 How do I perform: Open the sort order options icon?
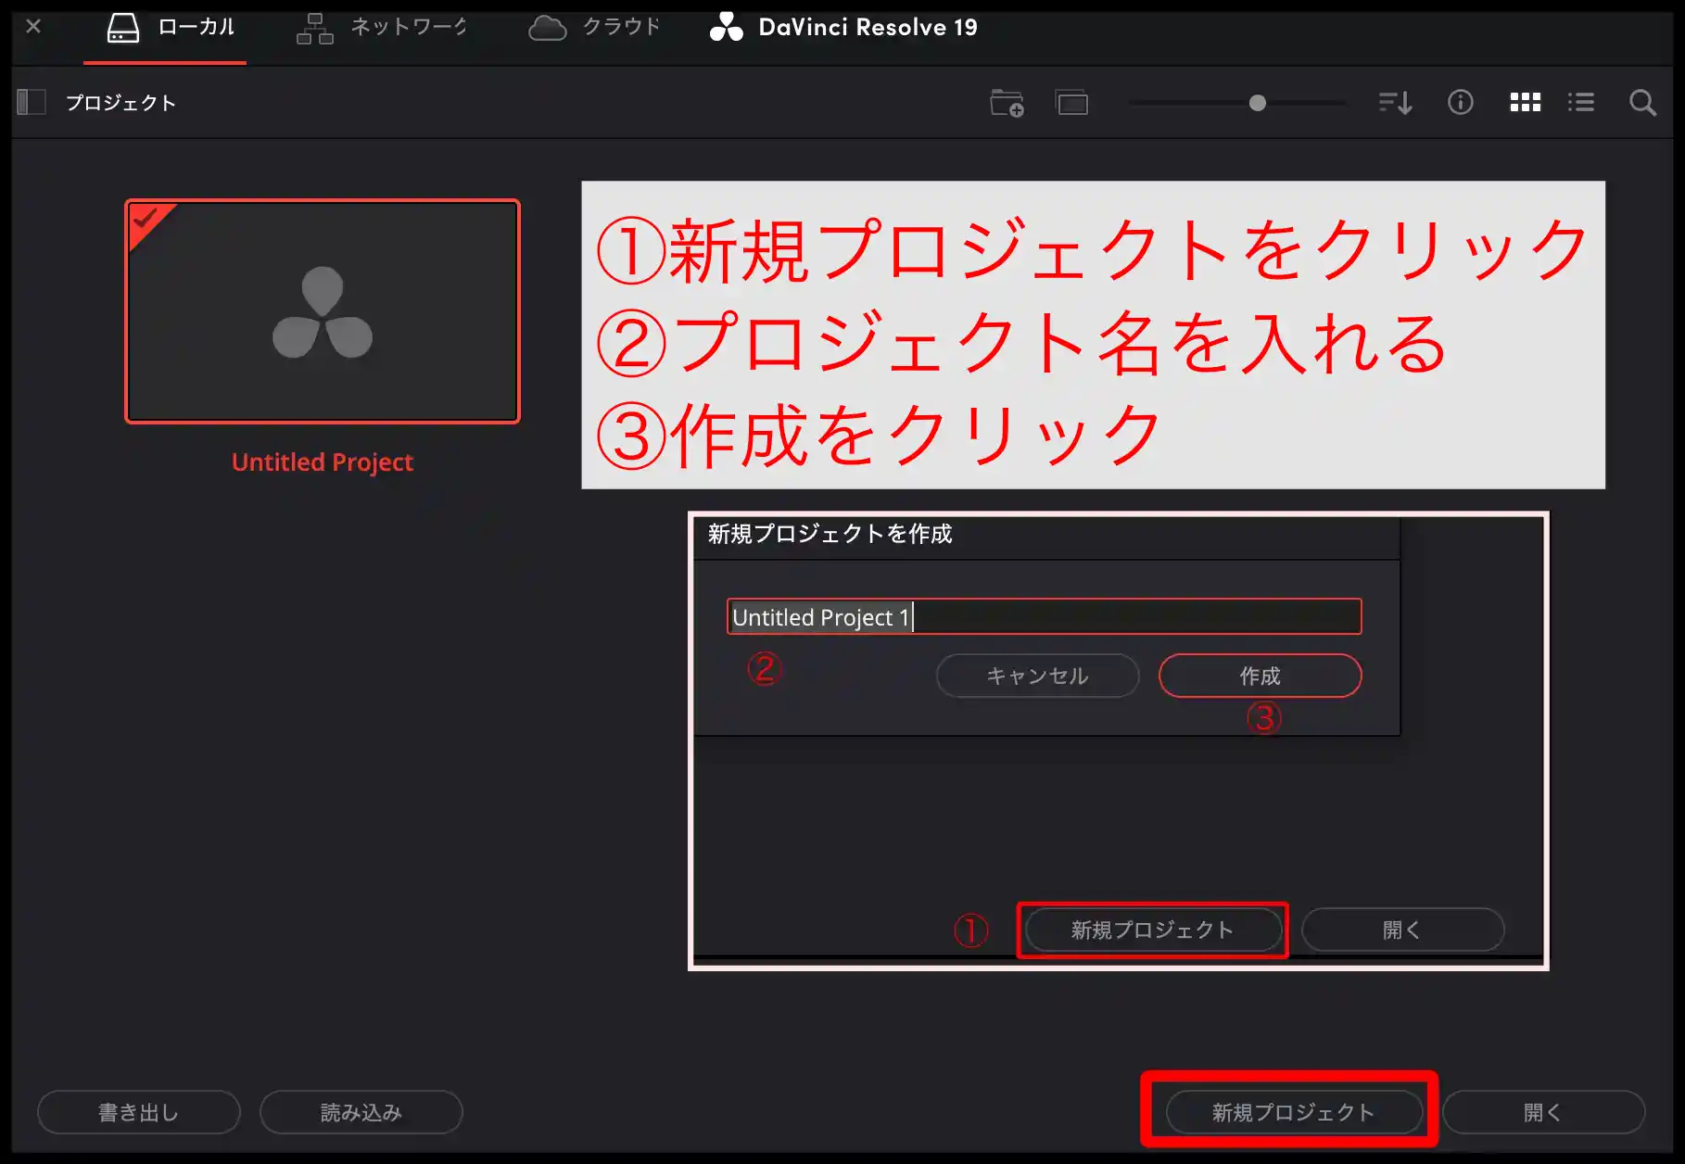[x=1394, y=103]
